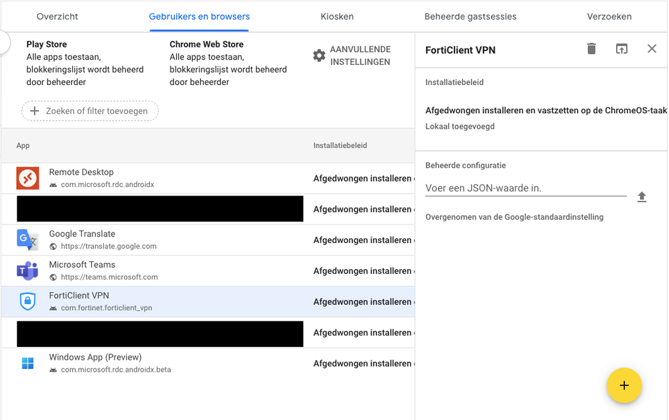Open the Kiosken tab
The height and width of the screenshot is (420, 669).
coord(337,16)
